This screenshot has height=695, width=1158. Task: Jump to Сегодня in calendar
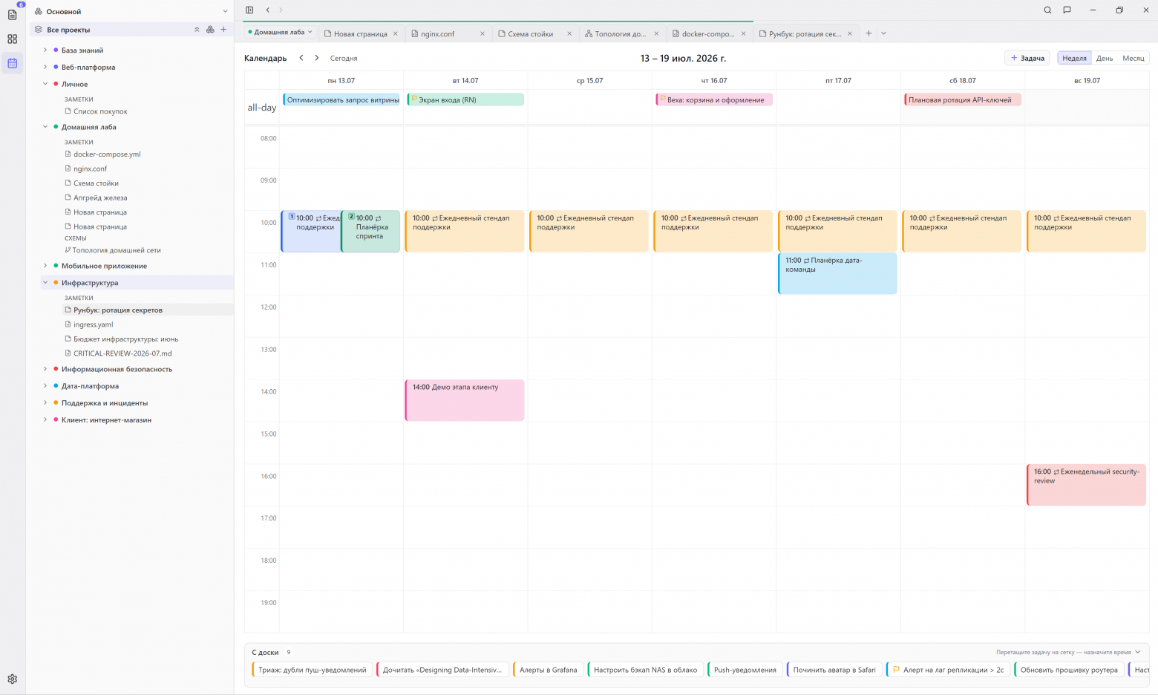pos(344,58)
